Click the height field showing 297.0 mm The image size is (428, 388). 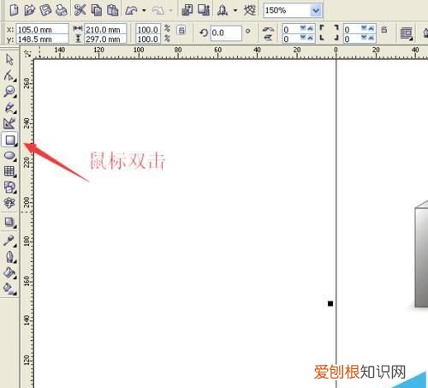(105, 39)
